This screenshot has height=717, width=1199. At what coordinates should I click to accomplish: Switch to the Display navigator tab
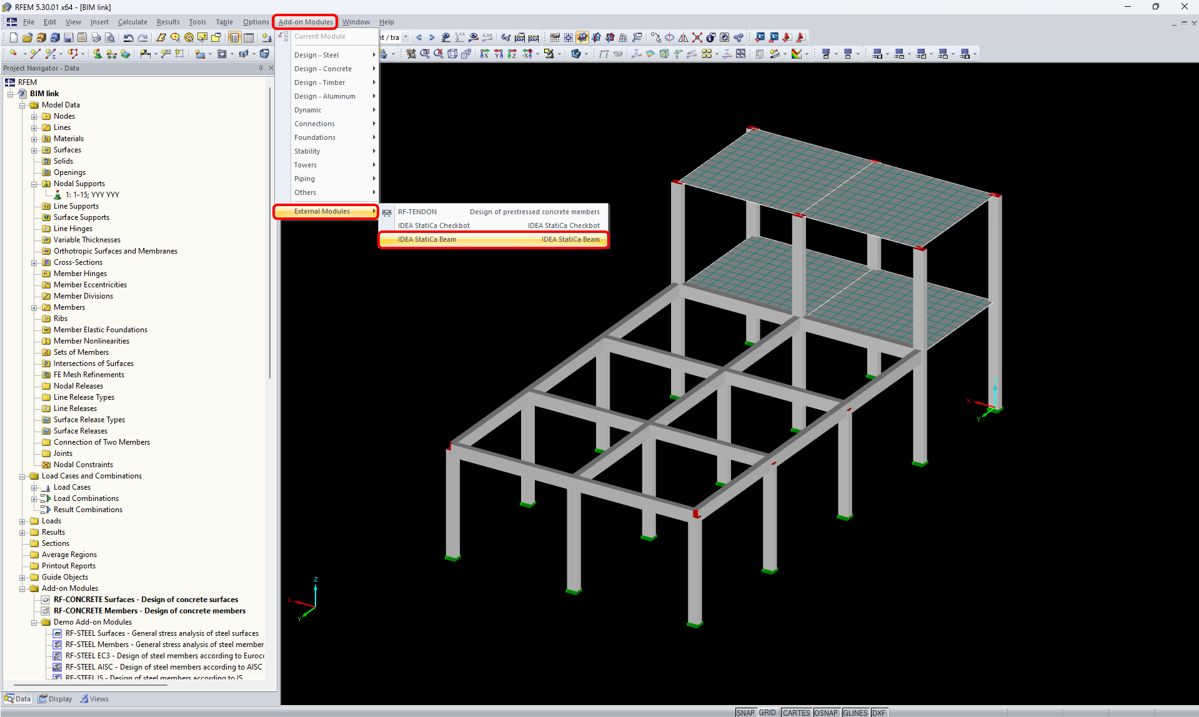tap(55, 699)
